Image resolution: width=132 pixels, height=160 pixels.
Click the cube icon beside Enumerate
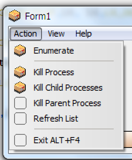20,50
